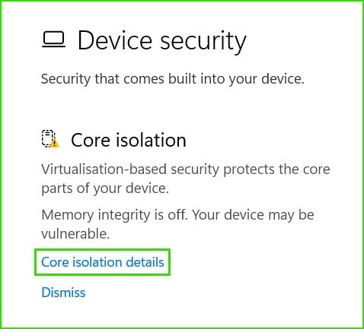Click the 'Security that comes built into your device' text
Image resolution: width=364 pixels, height=329 pixels.
[173, 79]
